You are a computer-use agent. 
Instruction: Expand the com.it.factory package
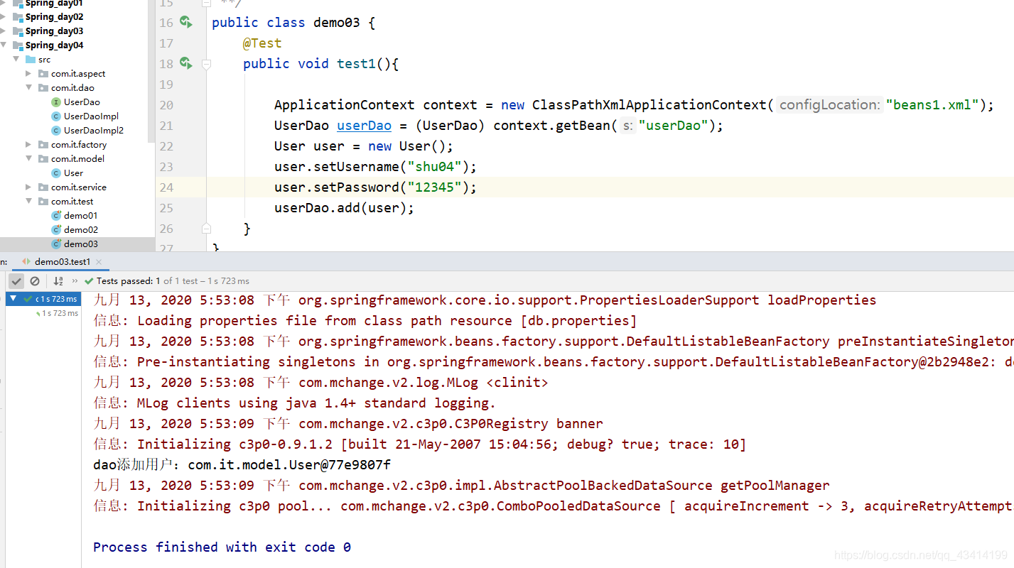(28, 144)
